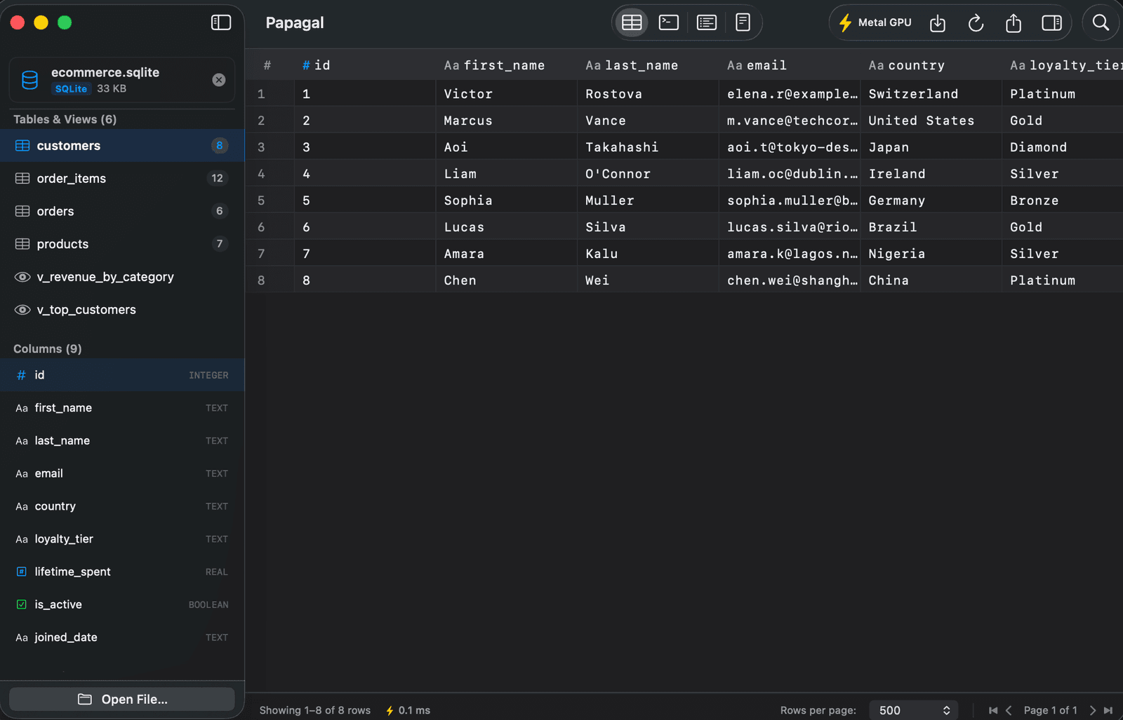Open the document schema view

[743, 22]
